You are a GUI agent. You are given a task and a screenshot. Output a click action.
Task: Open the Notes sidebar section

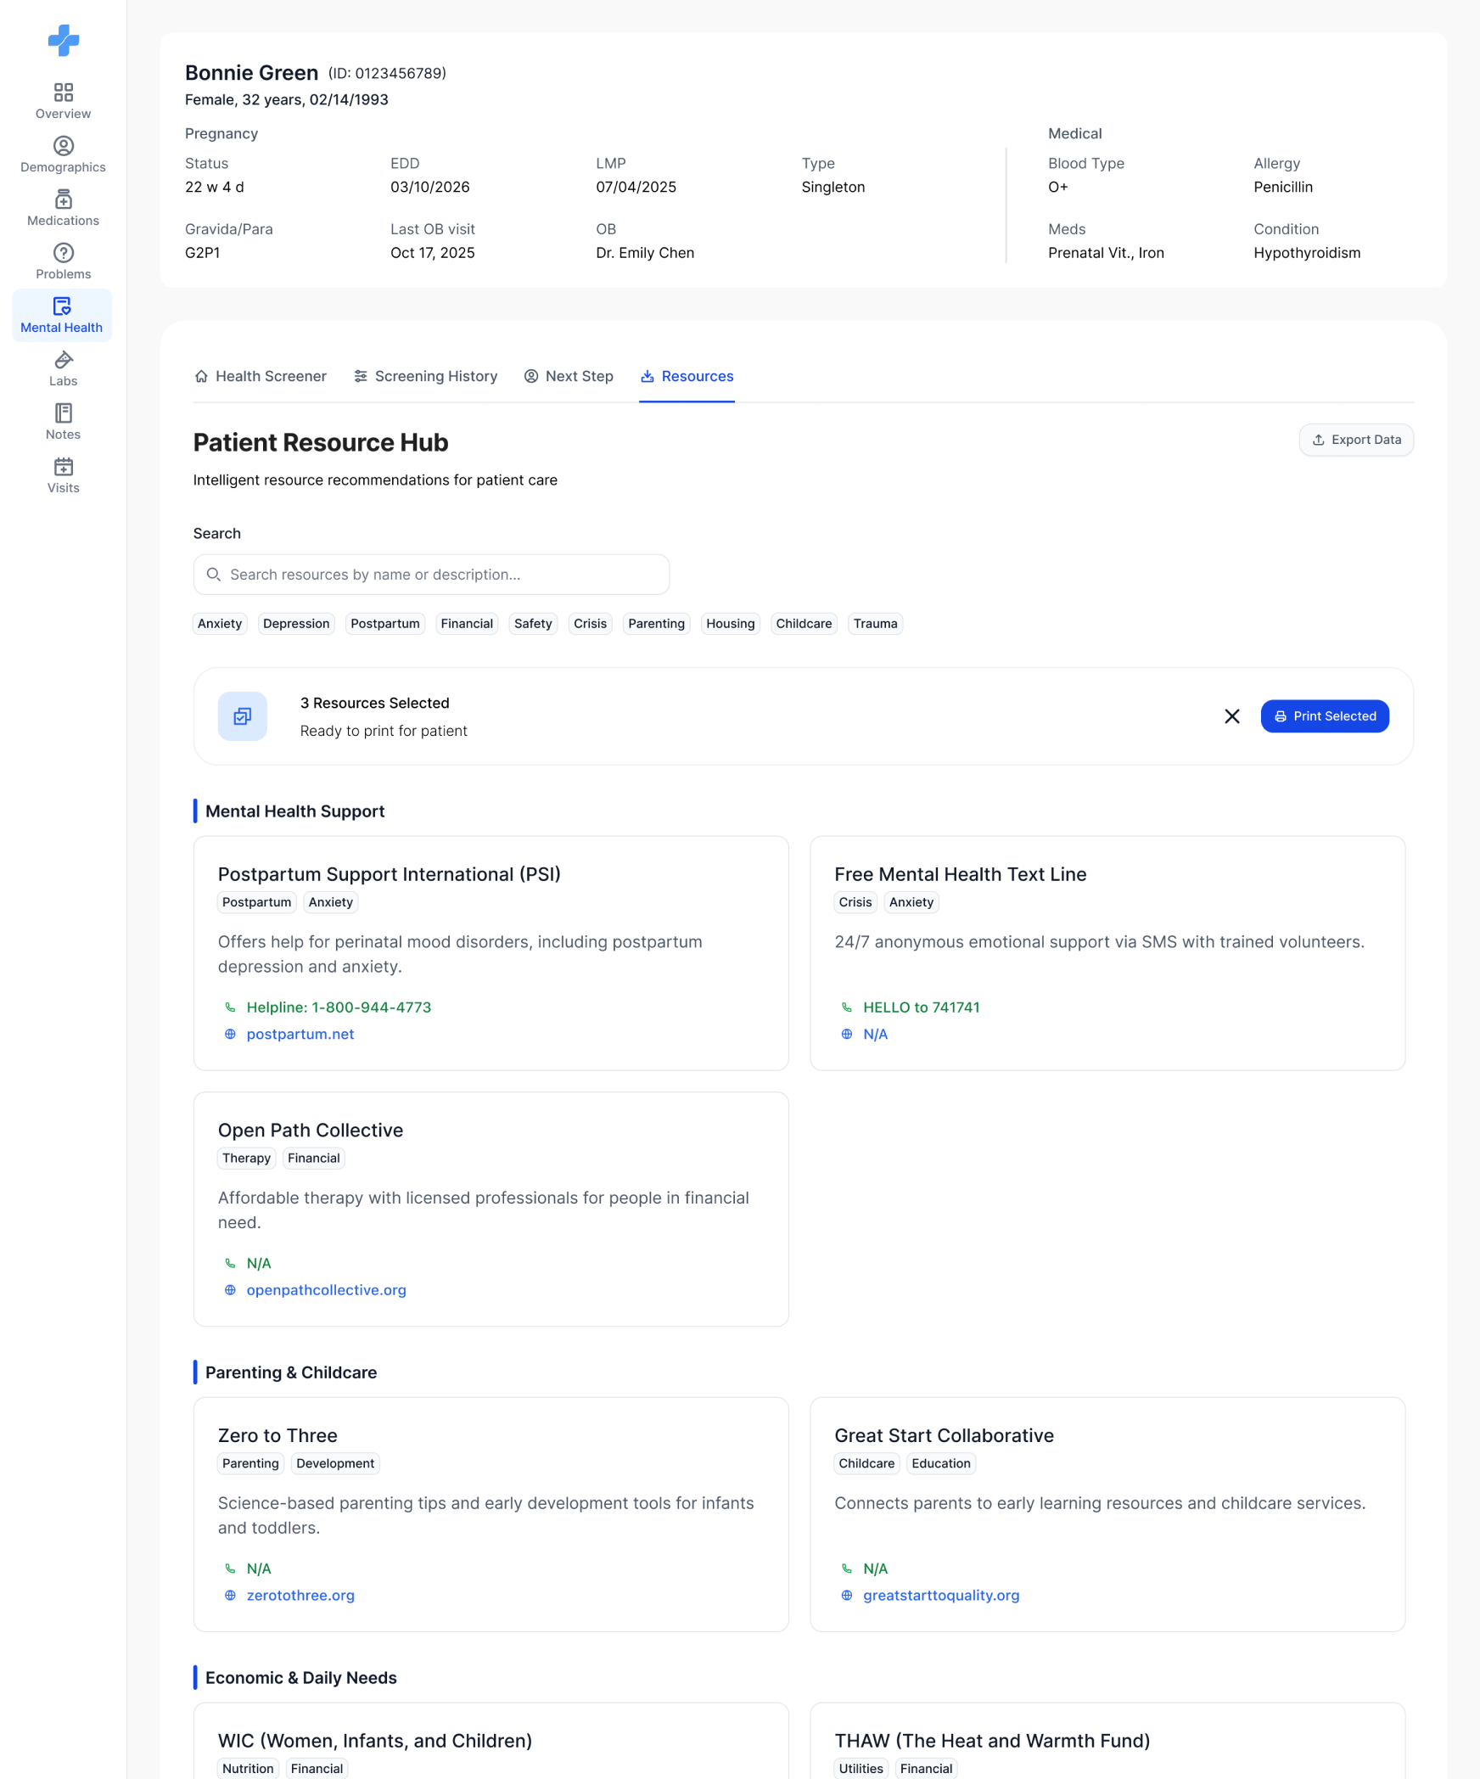[63, 422]
